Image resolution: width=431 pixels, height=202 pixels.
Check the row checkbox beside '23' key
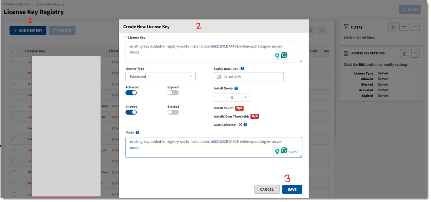(14, 150)
